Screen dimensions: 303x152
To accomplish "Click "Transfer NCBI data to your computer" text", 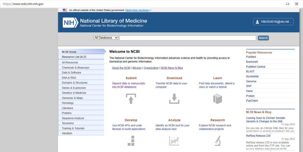I will [x=171, y=85].
